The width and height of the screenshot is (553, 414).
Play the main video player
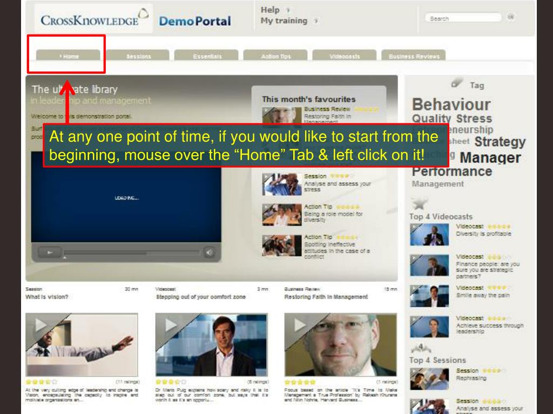pos(50,252)
